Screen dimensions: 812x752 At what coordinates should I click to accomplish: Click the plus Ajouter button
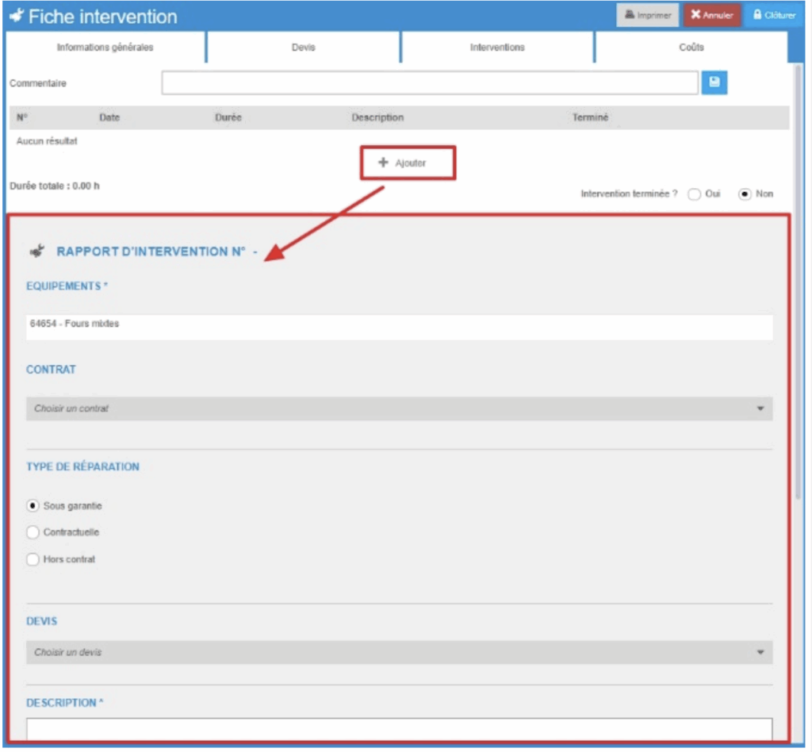point(408,163)
